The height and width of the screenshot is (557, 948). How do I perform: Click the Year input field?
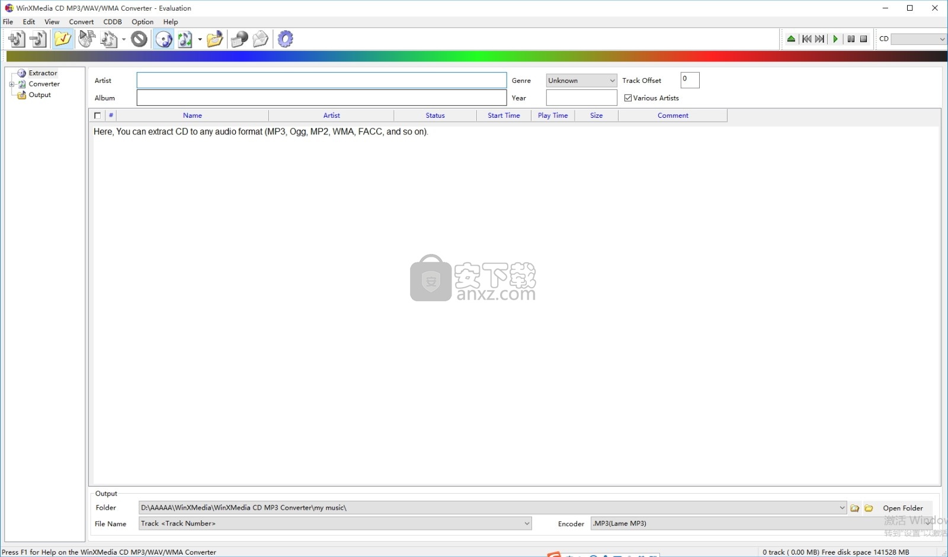582,98
